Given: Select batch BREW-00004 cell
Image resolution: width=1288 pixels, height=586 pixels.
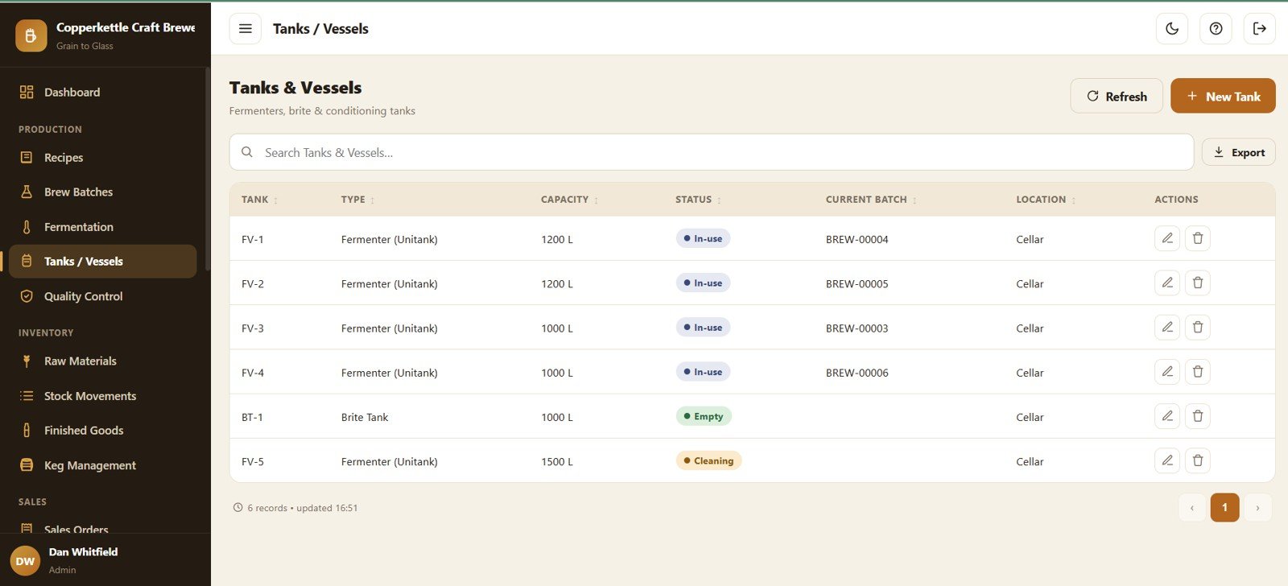Looking at the screenshot, I should (x=857, y=239).
